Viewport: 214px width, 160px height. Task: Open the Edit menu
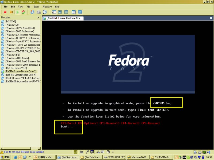point(13,7)
